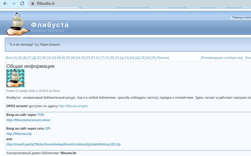Open the [Прочее] author index link
The width and height of the screenshot is (251, 156).
point(163,58)
